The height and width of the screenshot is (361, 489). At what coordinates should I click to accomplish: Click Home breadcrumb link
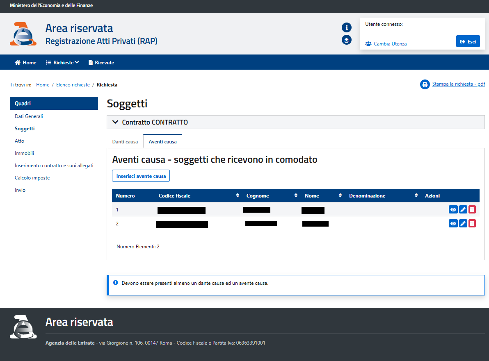[x=43, y=85]
